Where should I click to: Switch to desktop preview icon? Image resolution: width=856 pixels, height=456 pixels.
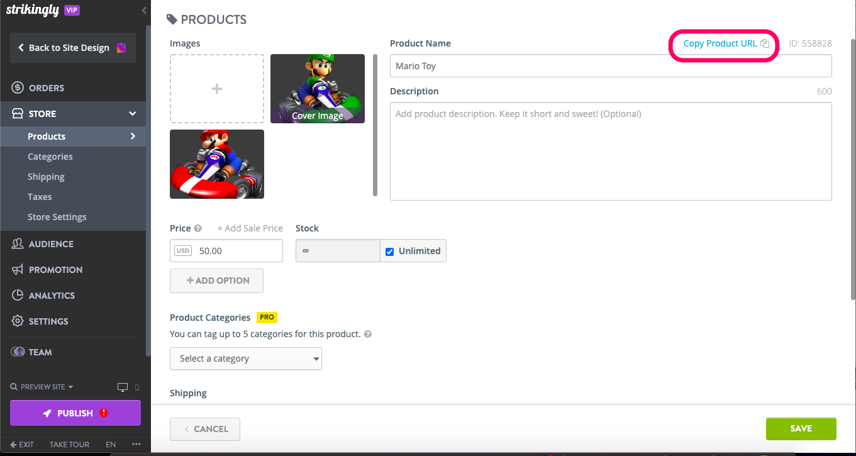[123, 387]
